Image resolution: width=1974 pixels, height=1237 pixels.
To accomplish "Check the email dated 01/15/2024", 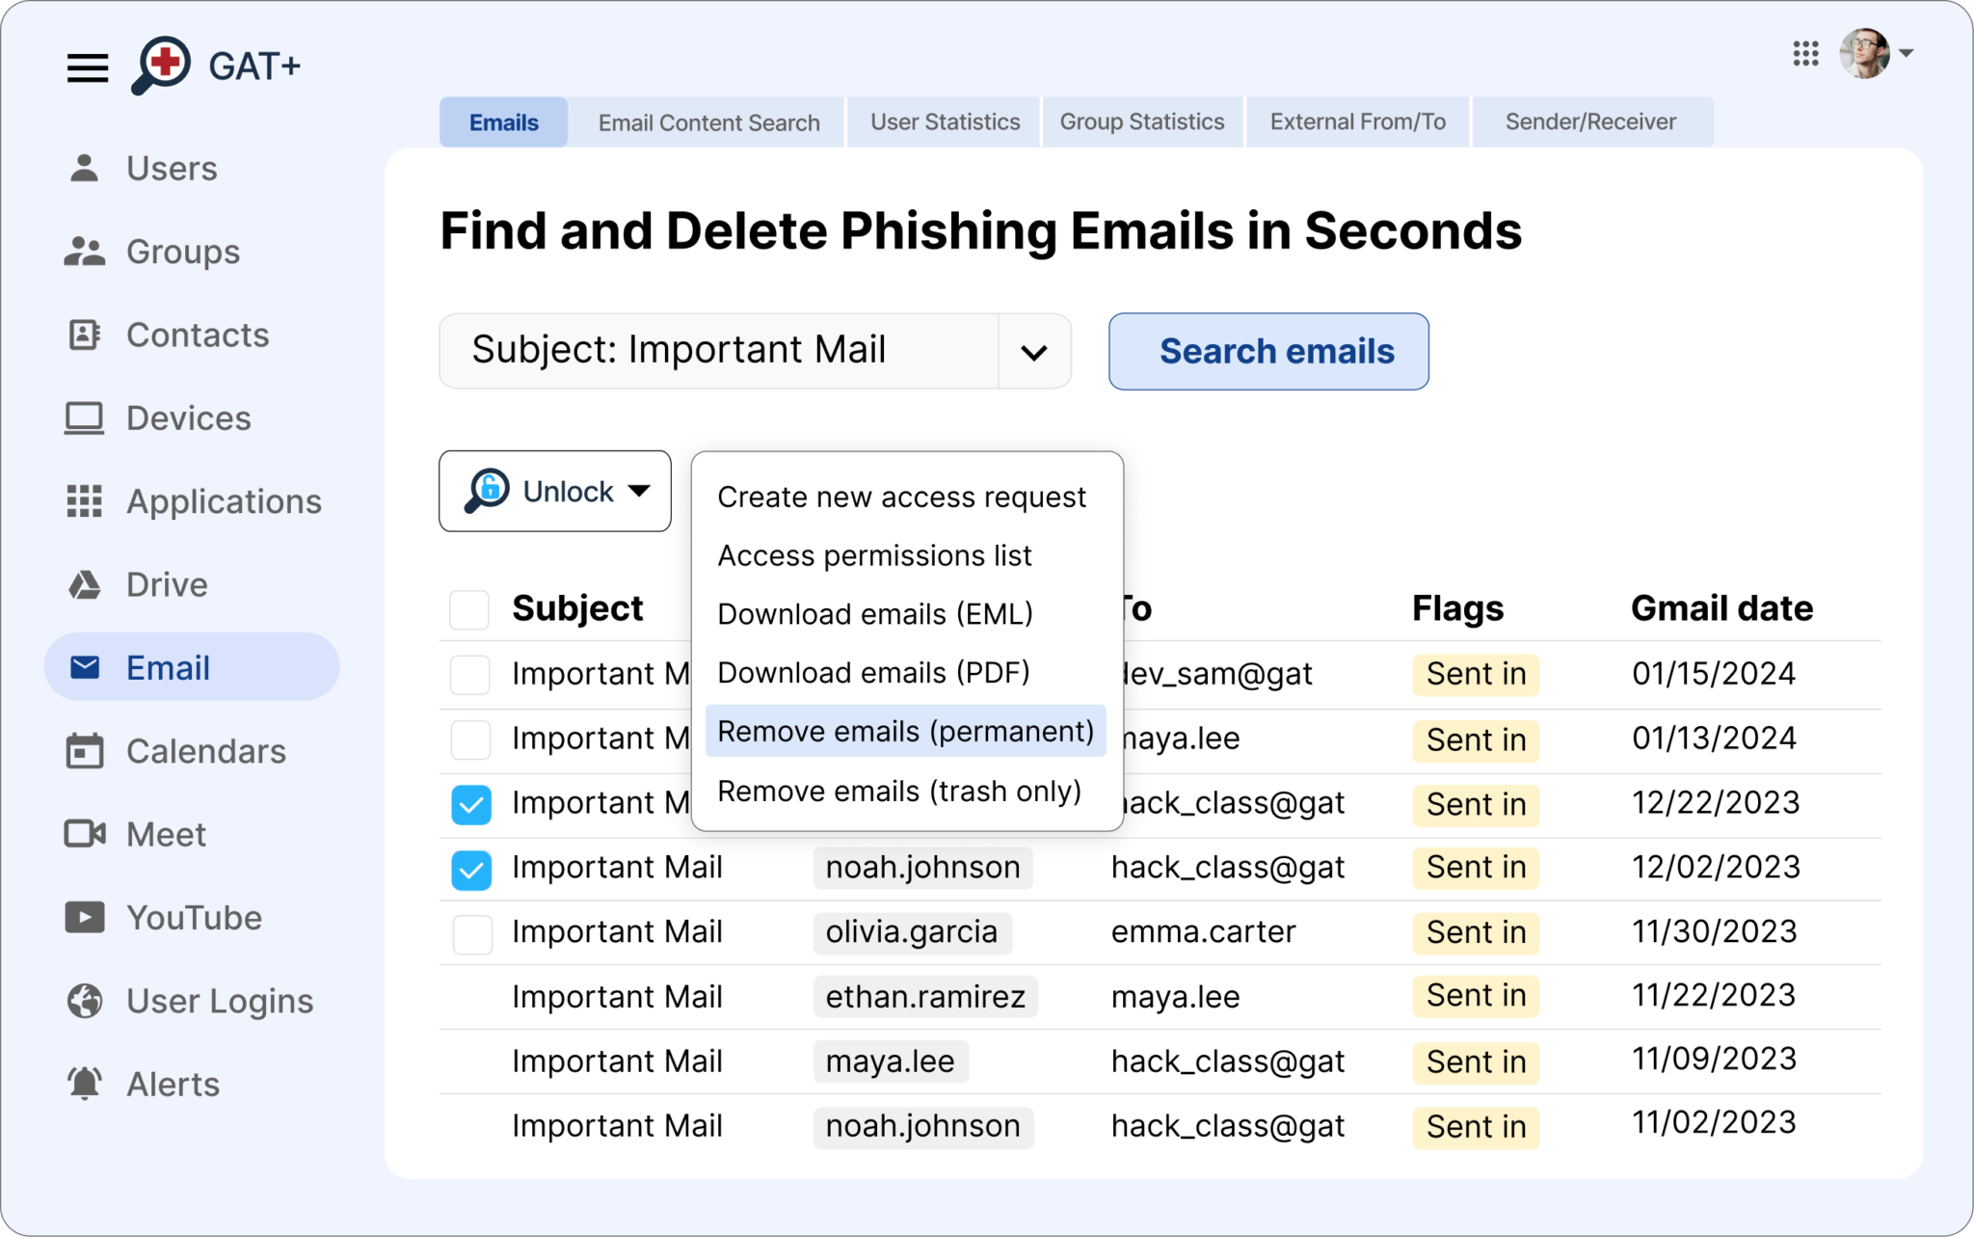I will pyautogui.click(x=470, y=674).
